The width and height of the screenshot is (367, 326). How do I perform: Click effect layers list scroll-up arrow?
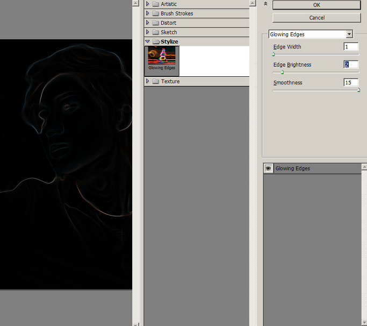(364, 167)
